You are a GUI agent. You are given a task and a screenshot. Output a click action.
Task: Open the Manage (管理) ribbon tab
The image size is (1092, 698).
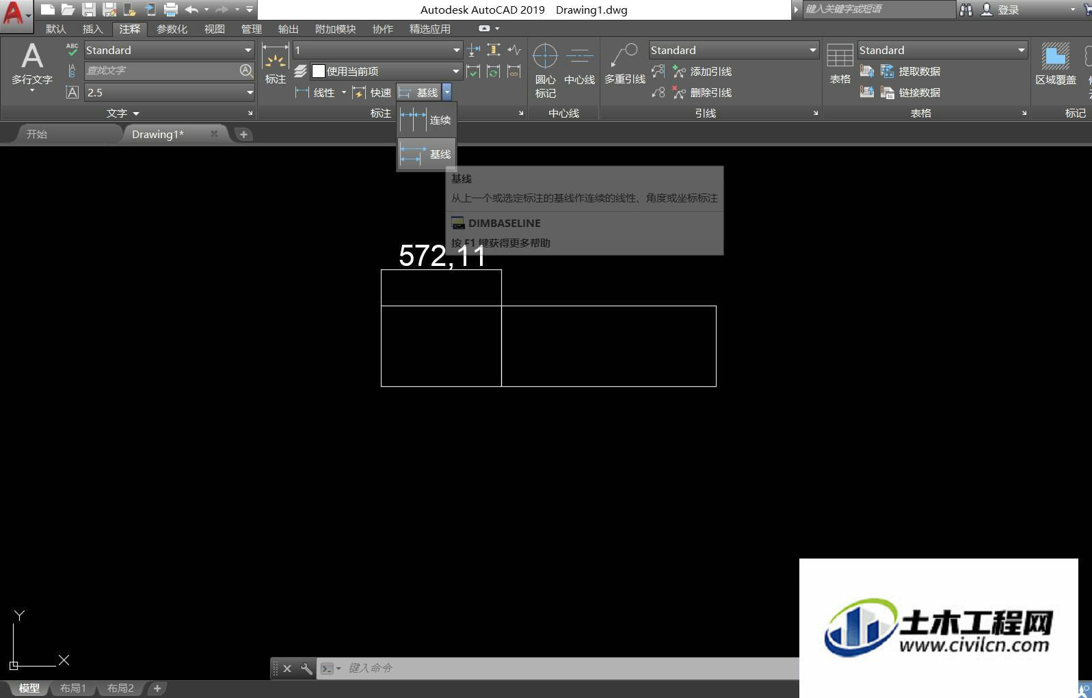coord(251,29)
